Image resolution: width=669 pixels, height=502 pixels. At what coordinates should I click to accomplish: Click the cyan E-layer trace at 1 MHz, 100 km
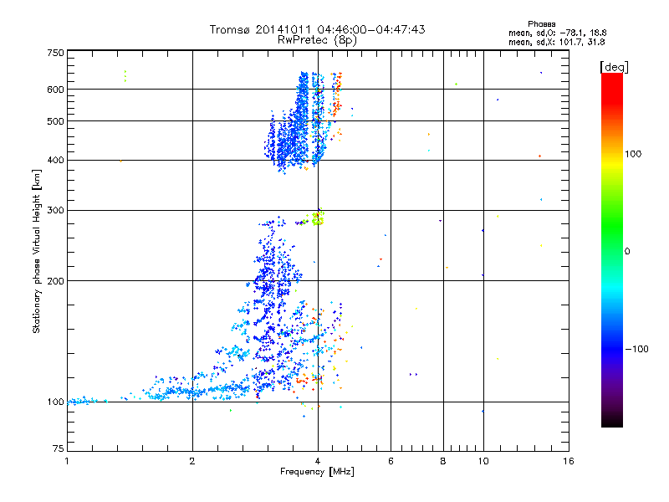(85, 401)
